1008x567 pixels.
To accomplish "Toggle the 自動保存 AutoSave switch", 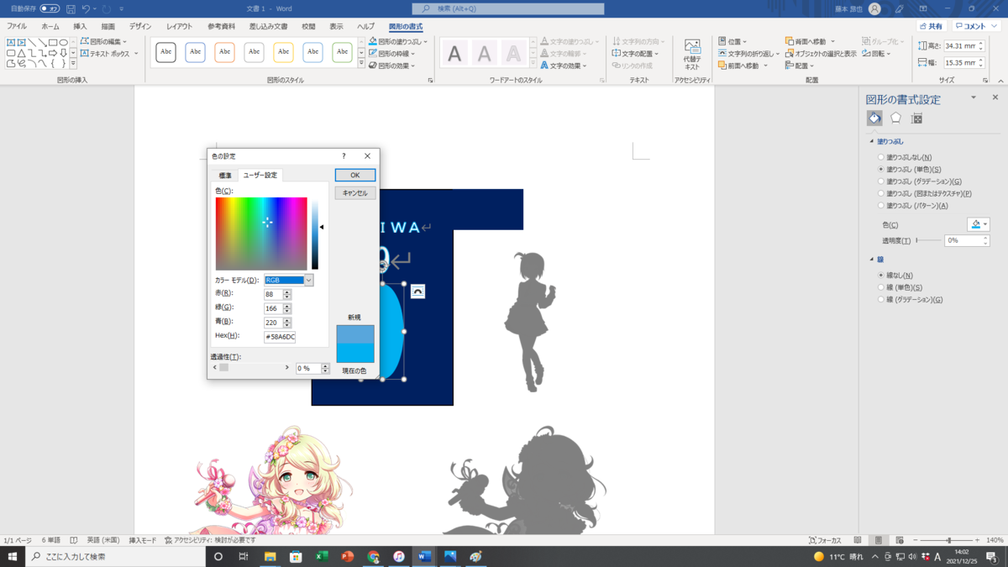I will (x=50, y=9).
